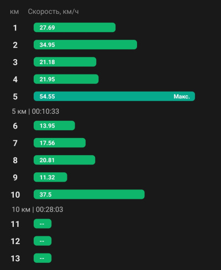Select the 27.69 speed bar for km 1
221x270 pixels.
point(75,28)
